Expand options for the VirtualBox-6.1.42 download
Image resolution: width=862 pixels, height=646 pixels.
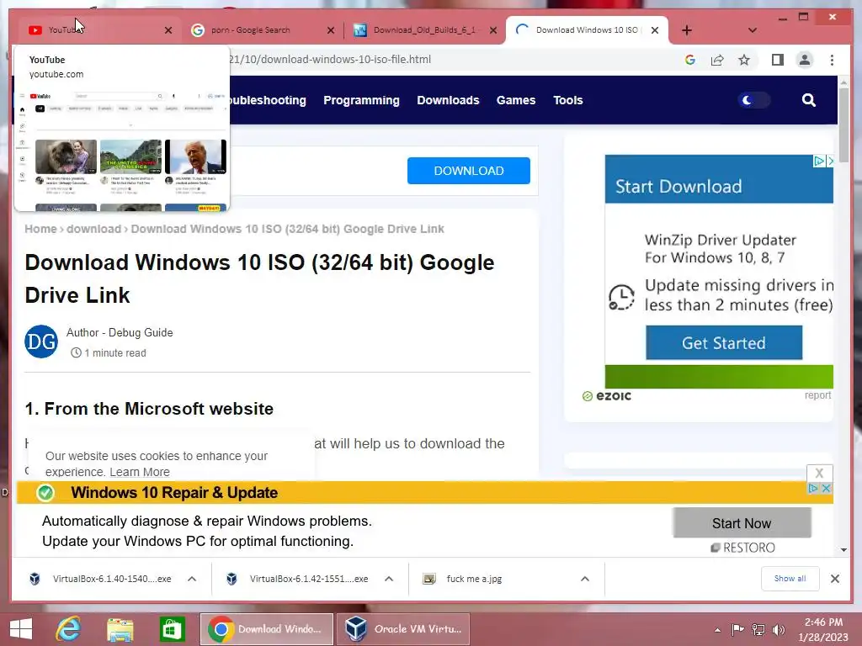(x=389, y=579)
